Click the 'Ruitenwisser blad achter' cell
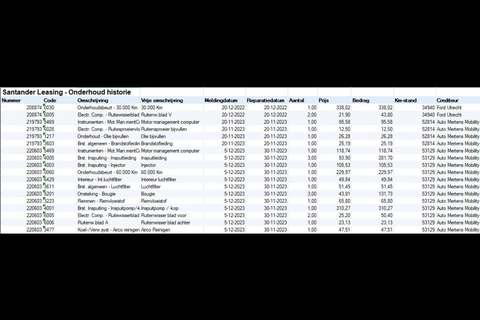Viewport: 480px width, 320px height. tap(166, 223)
